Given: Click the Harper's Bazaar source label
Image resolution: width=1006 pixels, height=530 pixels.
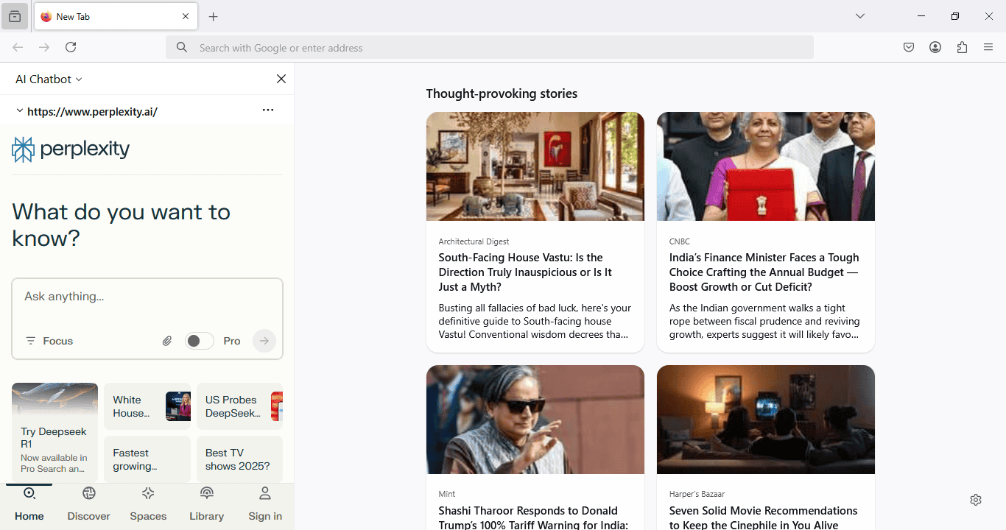Looking at the screenshot, I should coord(697,494).
